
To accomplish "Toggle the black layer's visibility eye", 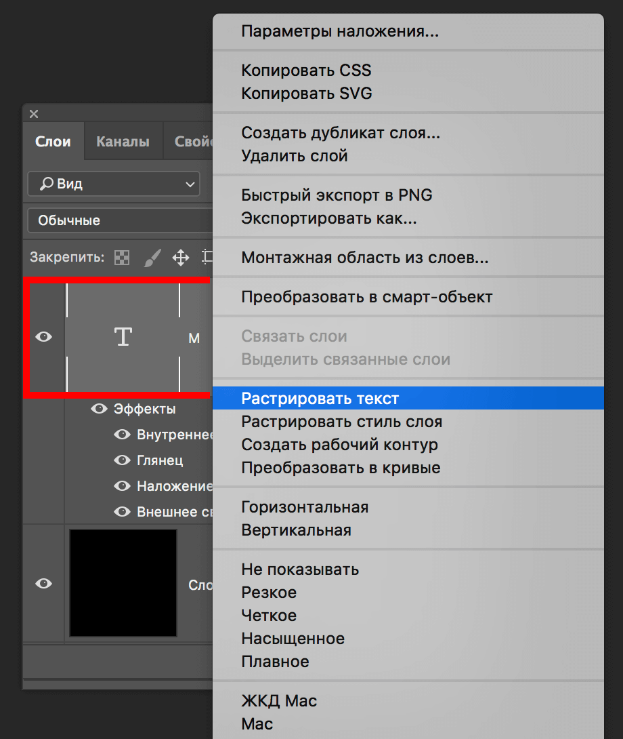I will 44,584.
